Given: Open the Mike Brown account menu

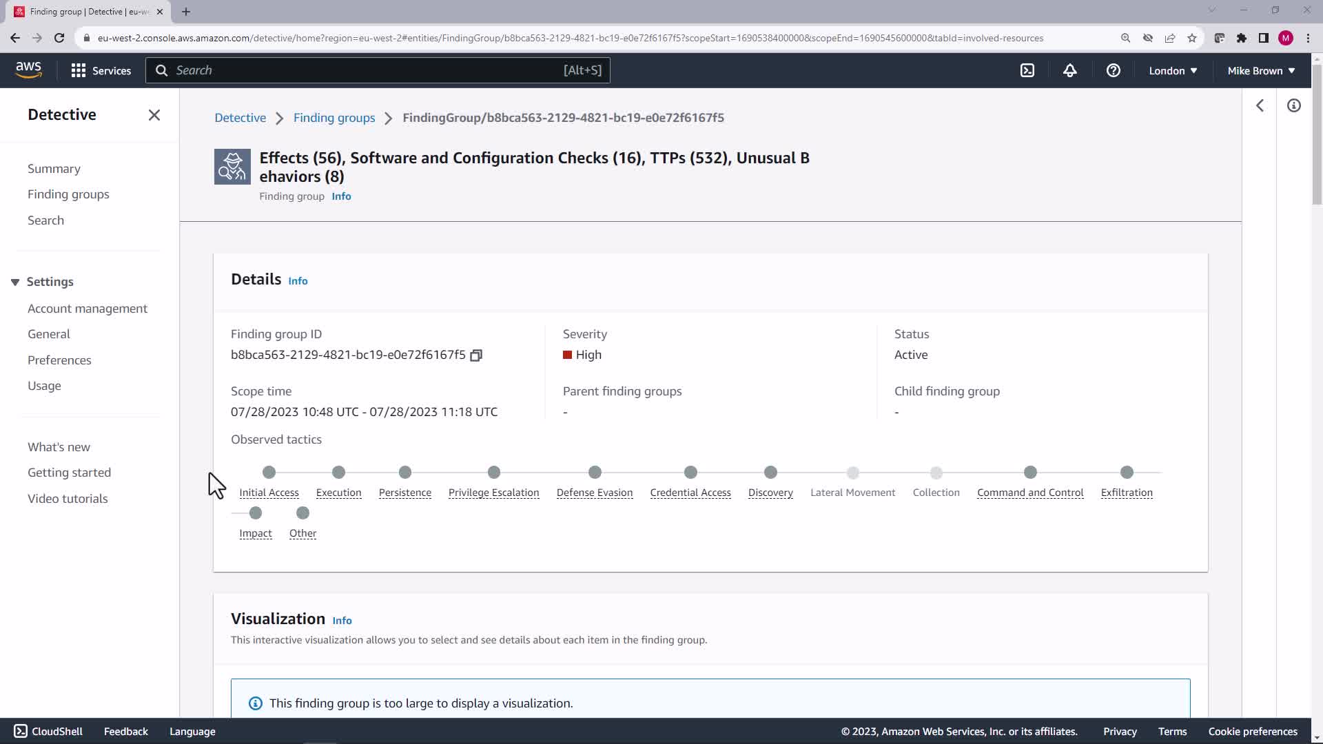Looking at the screenshot, I should (1260, 70).
